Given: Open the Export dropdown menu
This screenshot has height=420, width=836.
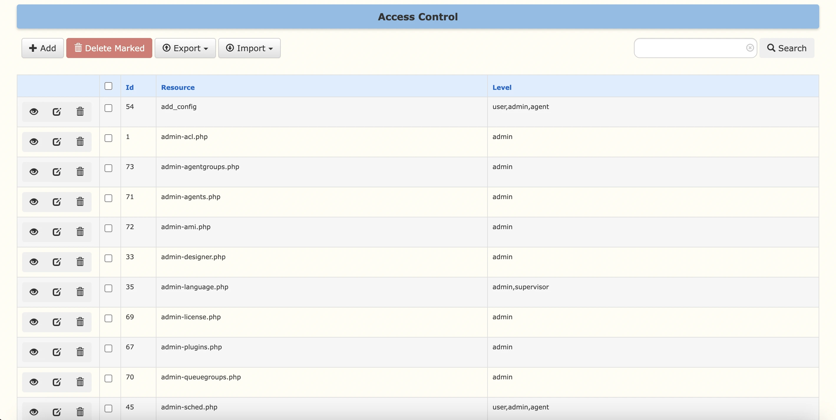Looking at the screenshot, I should click(185, 48).
